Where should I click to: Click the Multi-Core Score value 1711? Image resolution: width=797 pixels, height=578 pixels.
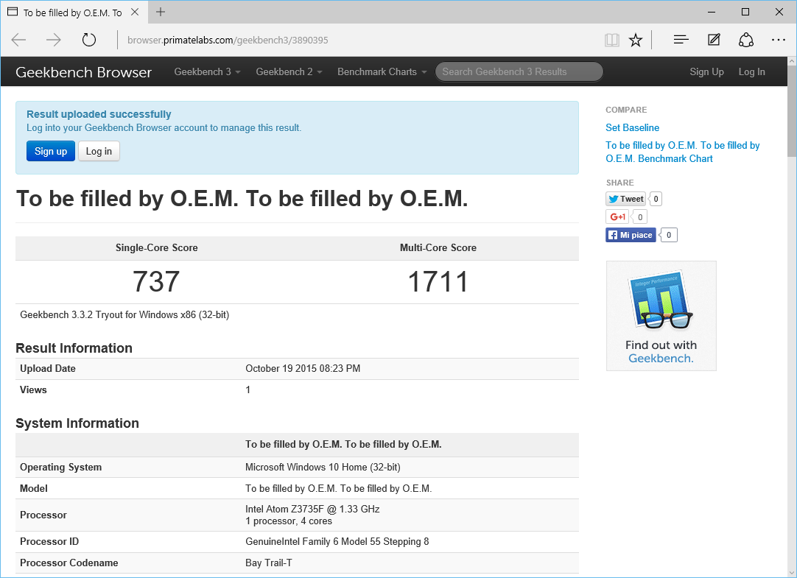tap(438, 282)
